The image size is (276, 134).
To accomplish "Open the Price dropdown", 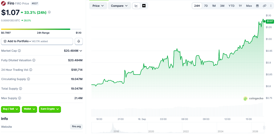I will [x=98, y=6].
